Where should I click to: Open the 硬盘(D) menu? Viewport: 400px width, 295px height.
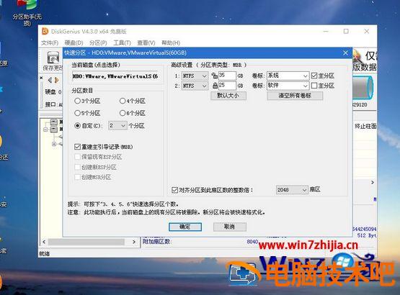(74, 42)
